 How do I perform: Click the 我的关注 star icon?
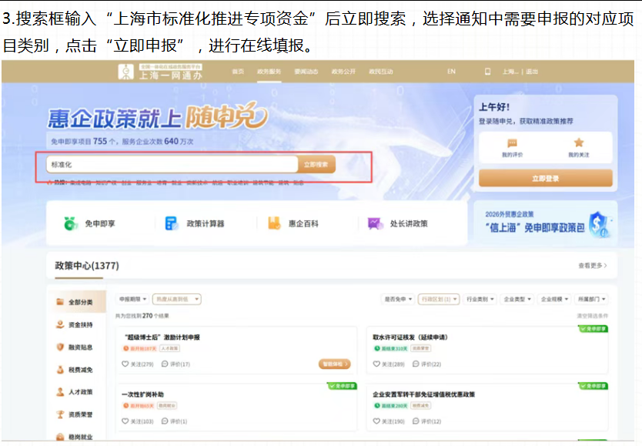click(578, 142)
